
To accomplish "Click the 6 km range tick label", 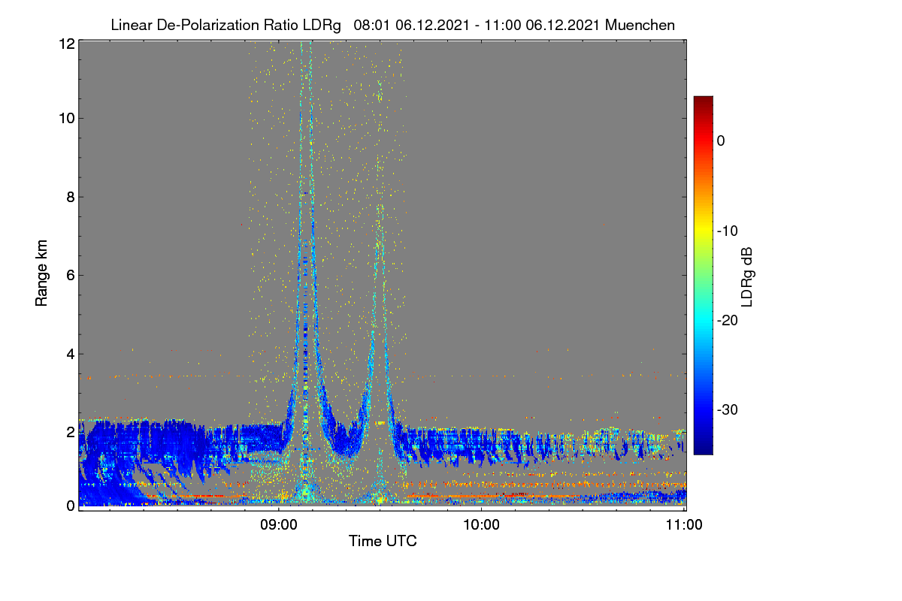I will click(71, 275).
